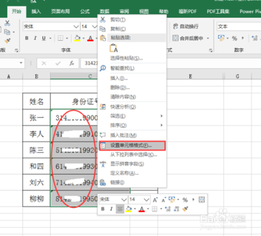Choose 链接(I) in the context menu
The width and height of the screenshot is (261, 236).
coord(132,183)
